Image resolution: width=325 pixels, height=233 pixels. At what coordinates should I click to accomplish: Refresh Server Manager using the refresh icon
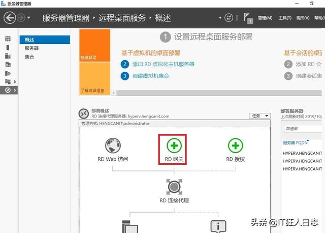coord(230,18)
